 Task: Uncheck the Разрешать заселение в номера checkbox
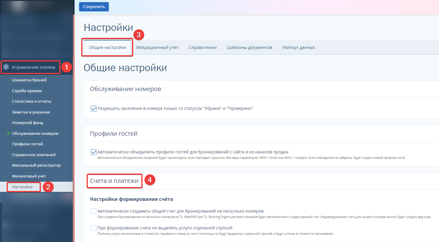pyautogui.click(x=94, y=108)
